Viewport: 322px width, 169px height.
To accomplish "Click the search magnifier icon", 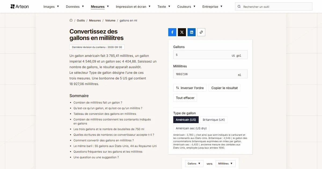I will (239, 6).
